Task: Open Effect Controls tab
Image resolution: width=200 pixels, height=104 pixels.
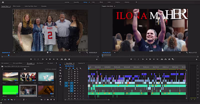Action: (x=17, y=6)
